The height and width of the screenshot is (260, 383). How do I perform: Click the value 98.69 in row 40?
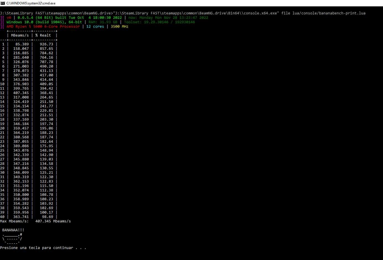(x=48, y=217)
